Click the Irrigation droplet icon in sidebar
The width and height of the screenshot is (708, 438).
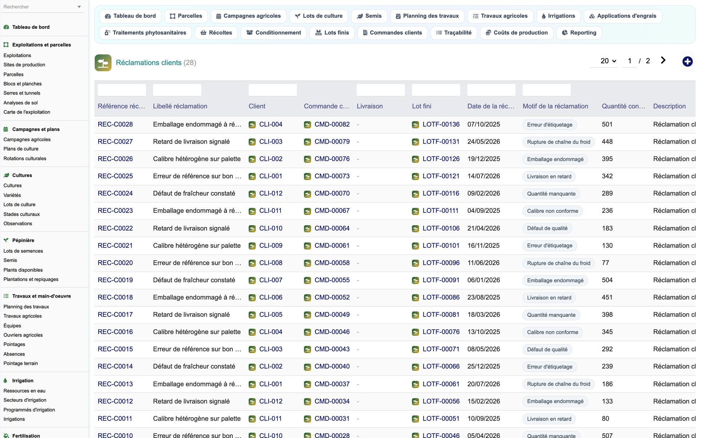(5, 381)
